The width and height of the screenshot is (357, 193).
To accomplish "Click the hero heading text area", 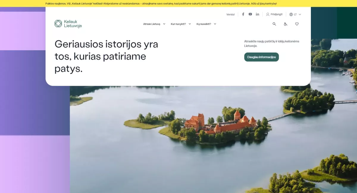I will (x=106, y=56).
